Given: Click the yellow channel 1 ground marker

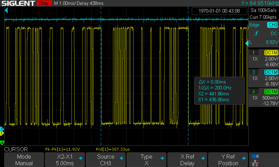Looking at the screenshot, I should (2, 133).
